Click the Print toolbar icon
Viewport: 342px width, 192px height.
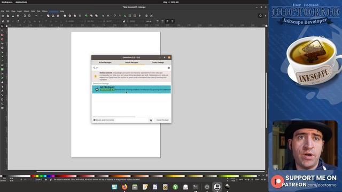point(18,16)
